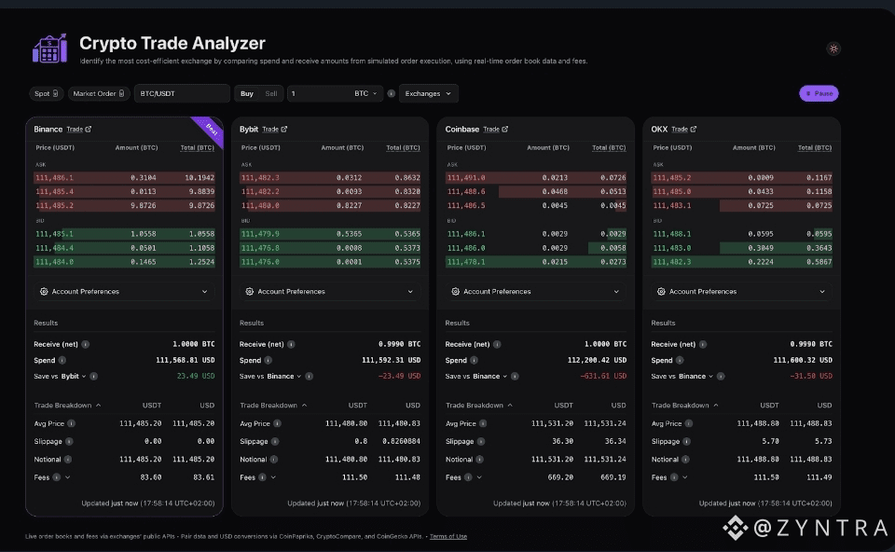Click the Pause button
The width and height of the screenshot is (895, 552).
point(819,93)
